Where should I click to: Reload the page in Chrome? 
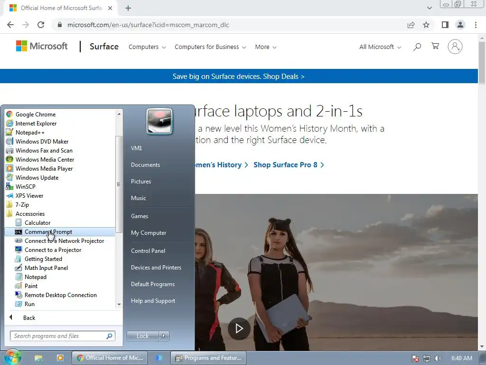(41, 25)
